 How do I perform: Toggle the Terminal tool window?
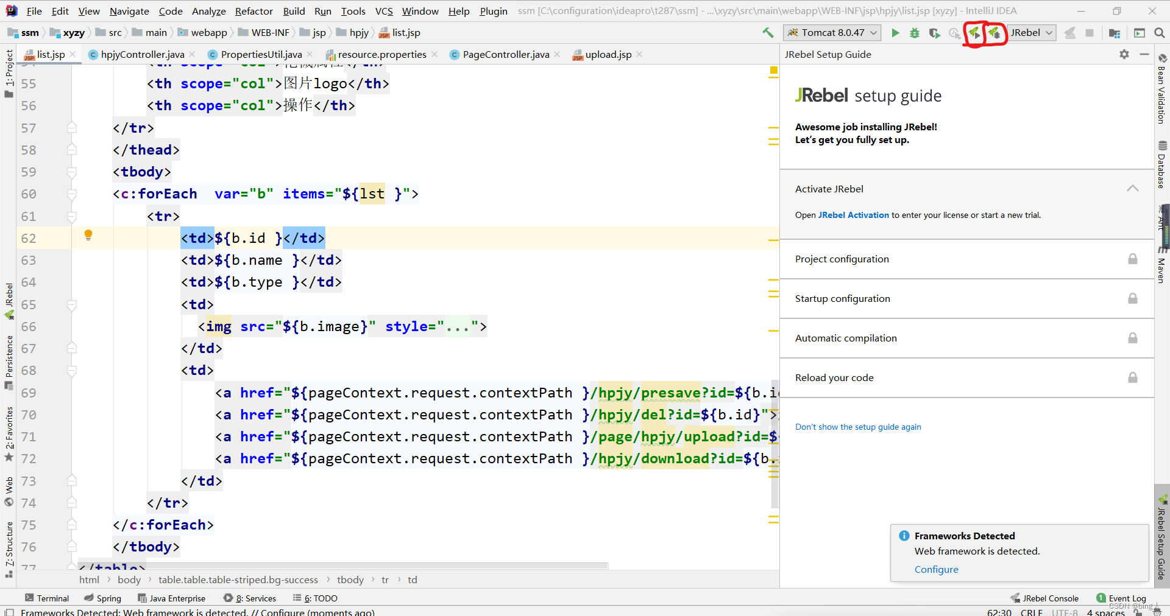[47, 598]
